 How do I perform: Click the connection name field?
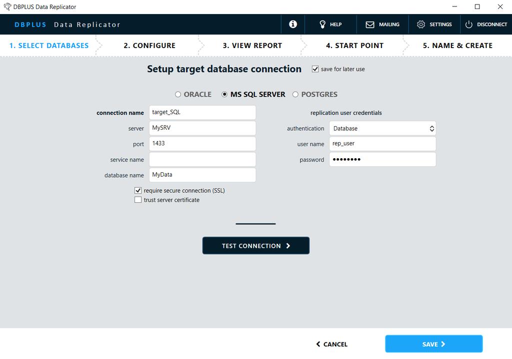pyautogui.click(x=202, y=113)
